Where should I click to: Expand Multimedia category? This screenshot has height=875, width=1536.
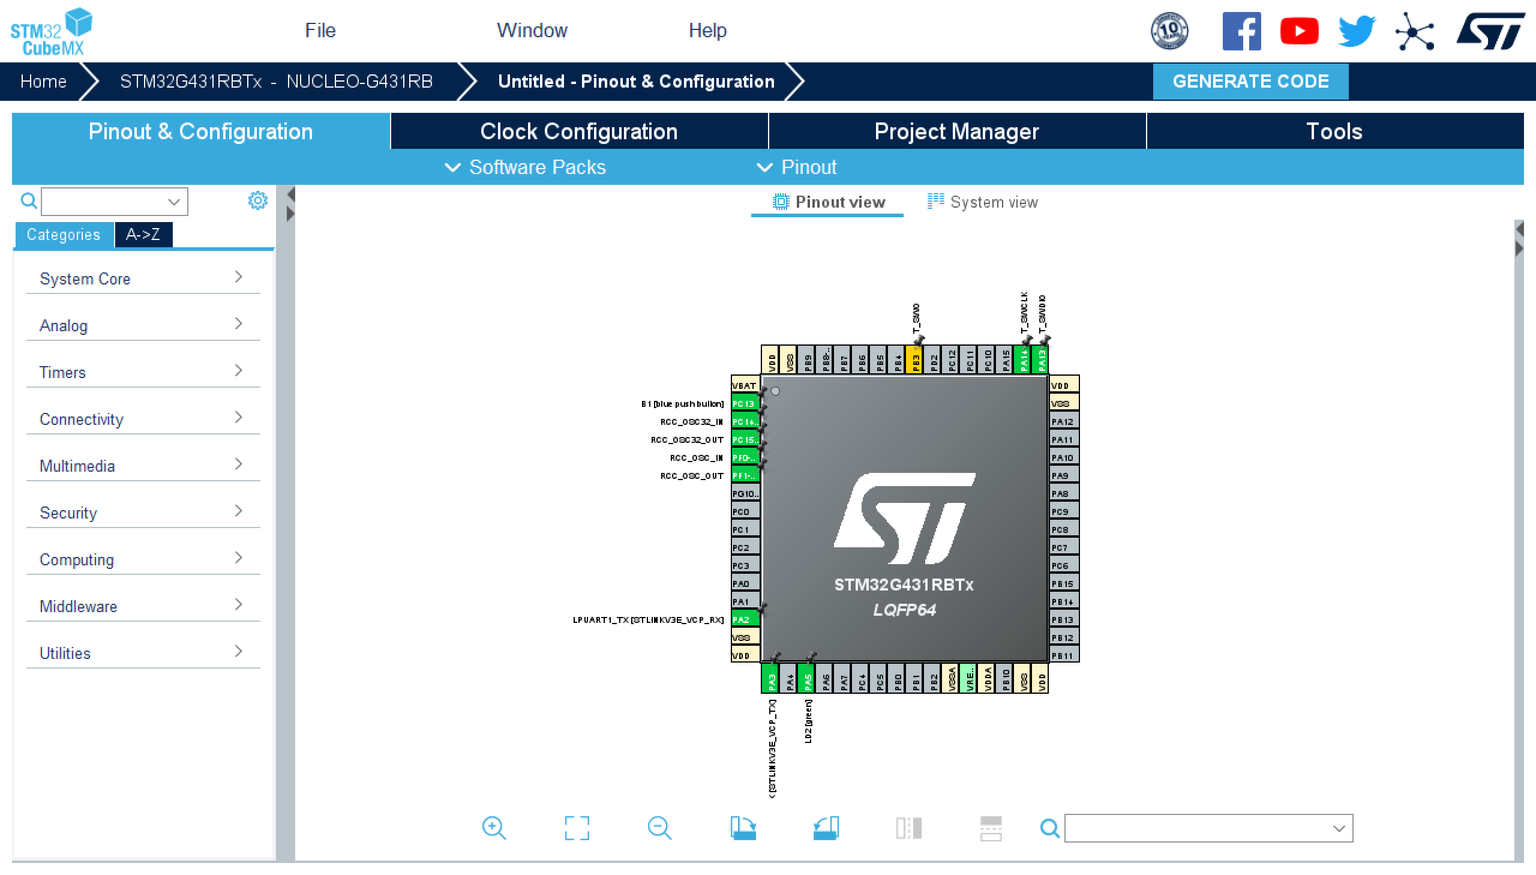coord(143,466)
